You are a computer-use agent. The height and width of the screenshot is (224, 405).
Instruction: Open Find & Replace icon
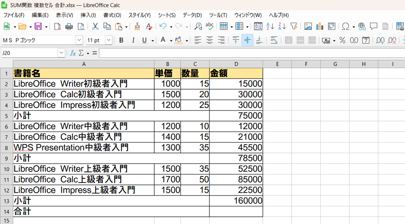pos(198,26)
